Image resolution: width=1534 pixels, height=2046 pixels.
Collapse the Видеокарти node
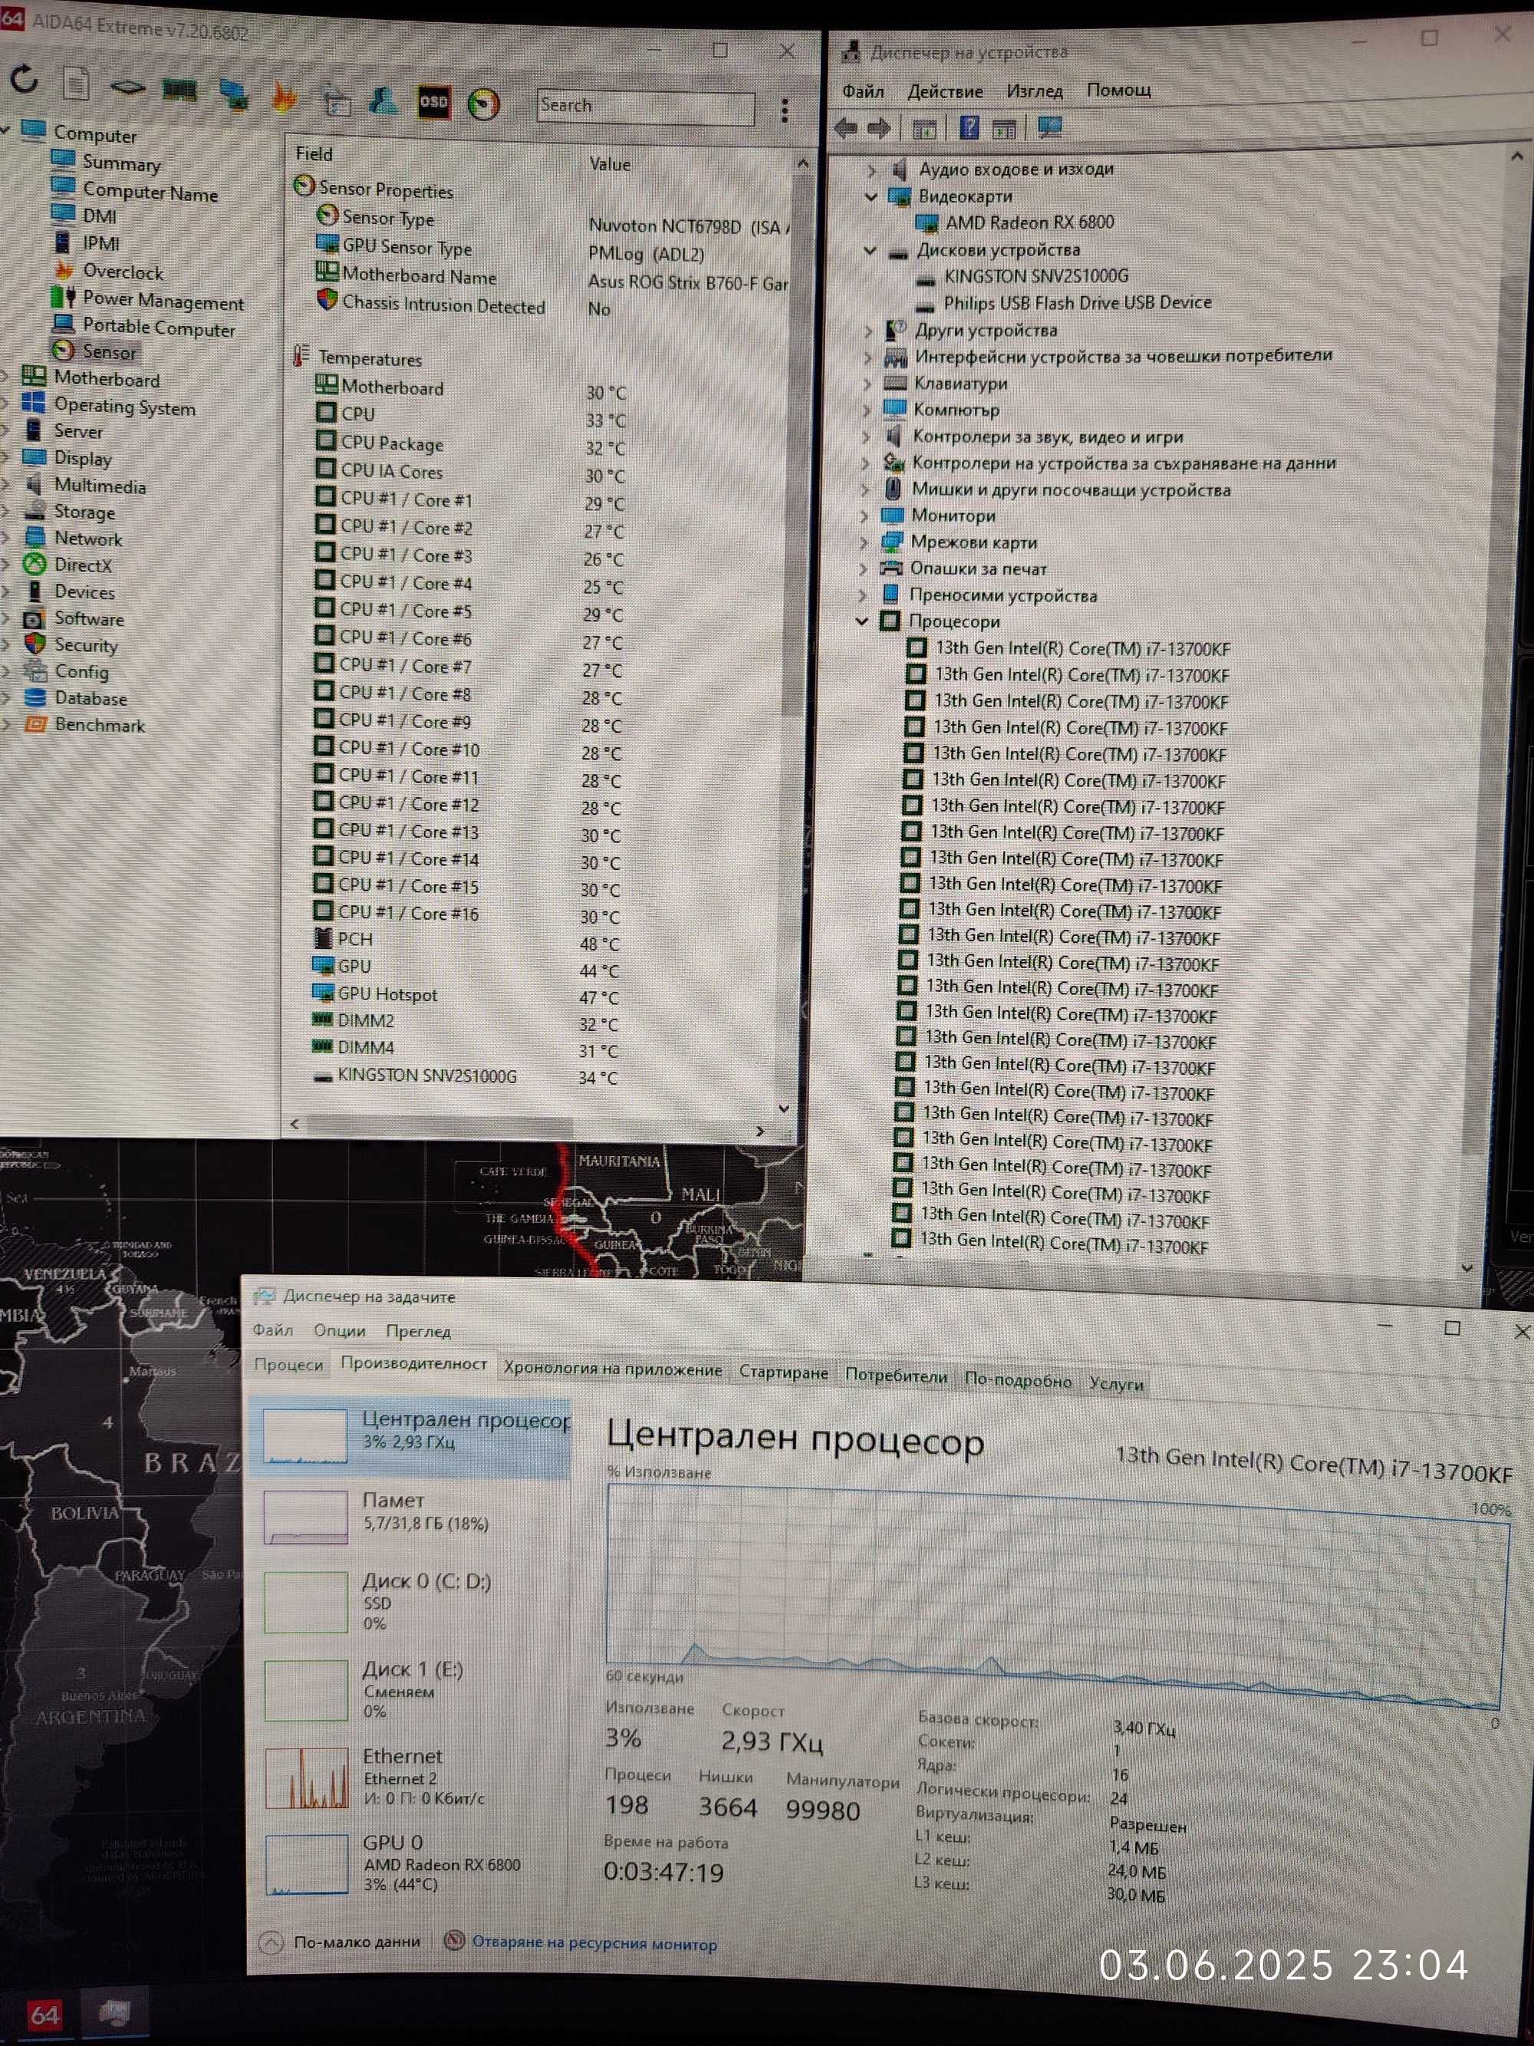click(870, 196)
